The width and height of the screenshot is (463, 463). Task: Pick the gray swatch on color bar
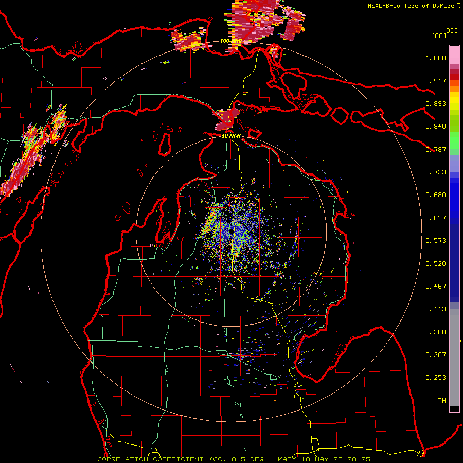[x=454, y=358]
